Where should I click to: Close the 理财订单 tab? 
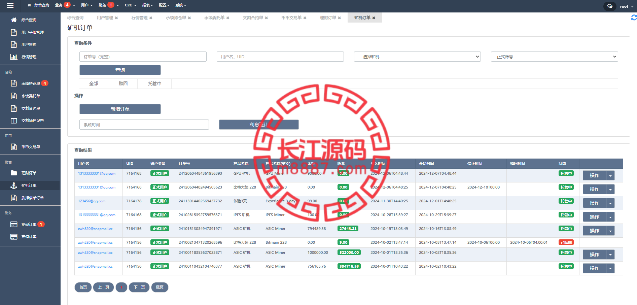coord(340,18)
